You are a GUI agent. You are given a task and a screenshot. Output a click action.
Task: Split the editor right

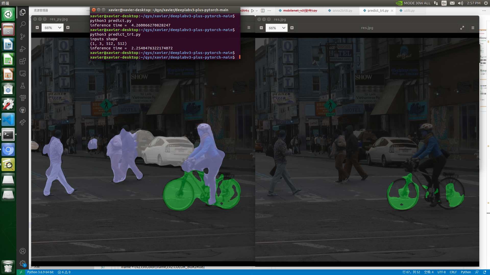pyautogui.click(x=263, y=11)
